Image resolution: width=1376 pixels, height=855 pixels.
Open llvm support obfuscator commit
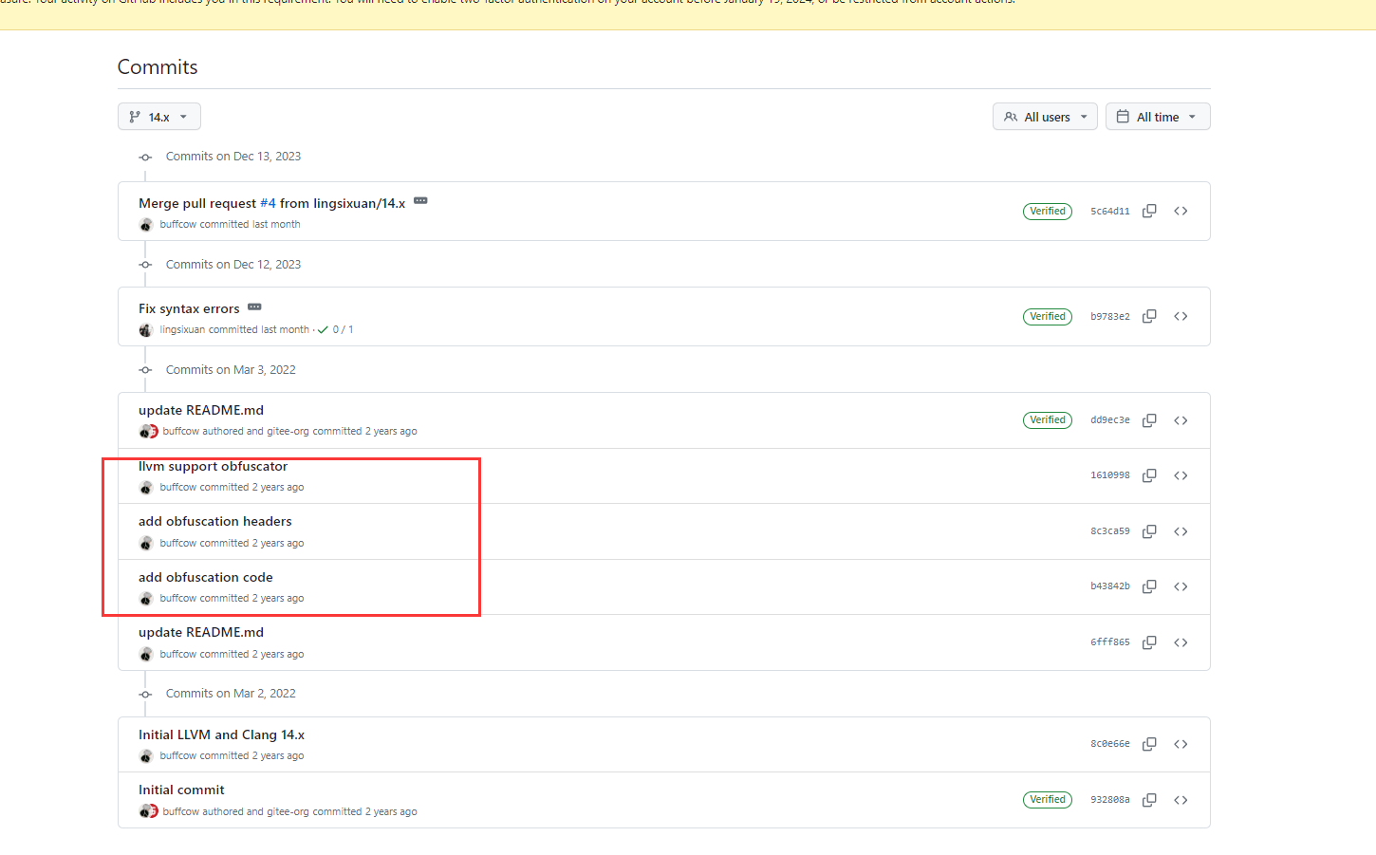click(213, 466)
